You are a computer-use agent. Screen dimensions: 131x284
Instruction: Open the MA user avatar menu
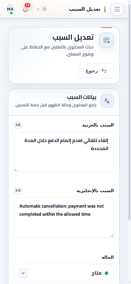click(x=10, y=9)
